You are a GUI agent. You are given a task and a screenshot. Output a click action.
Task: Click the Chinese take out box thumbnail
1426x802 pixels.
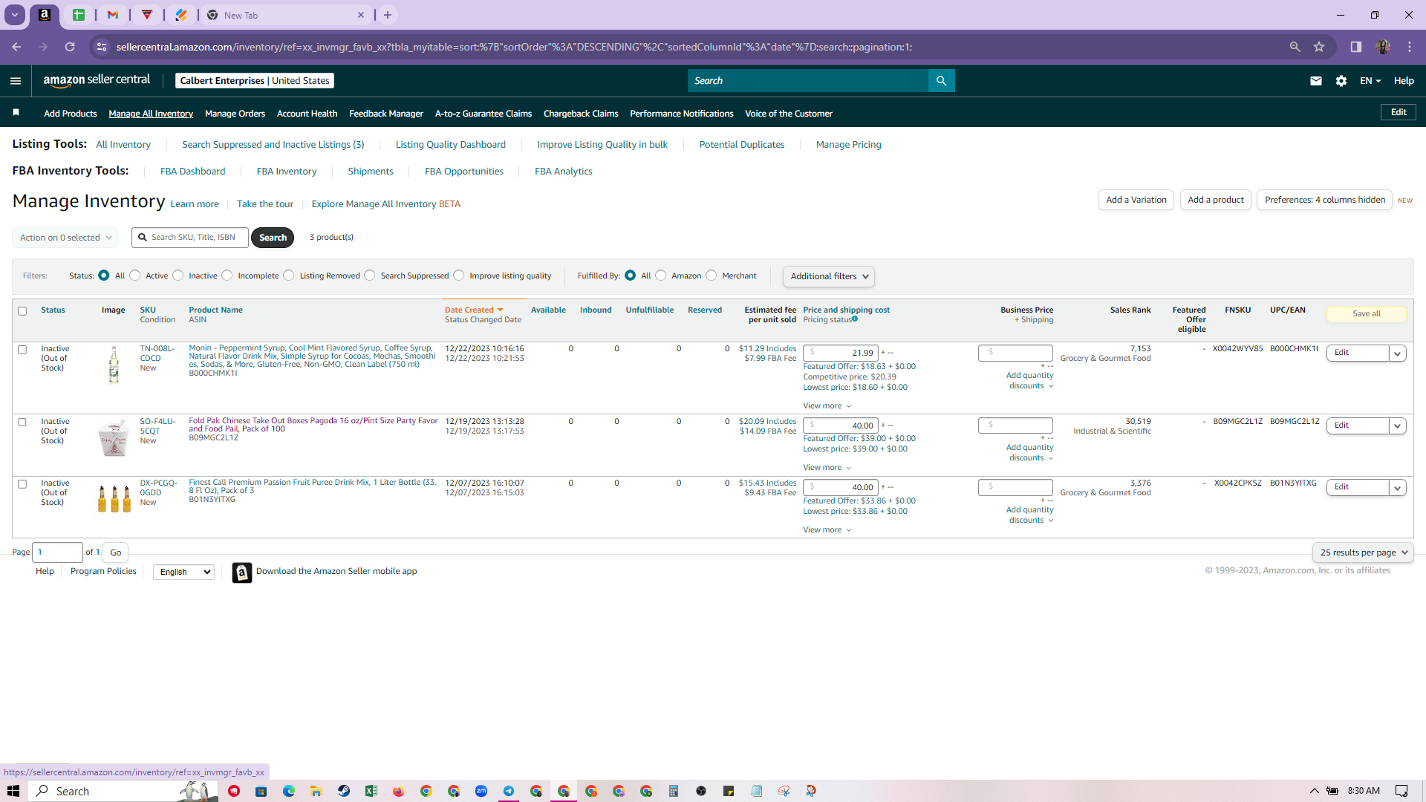[114, 438]
